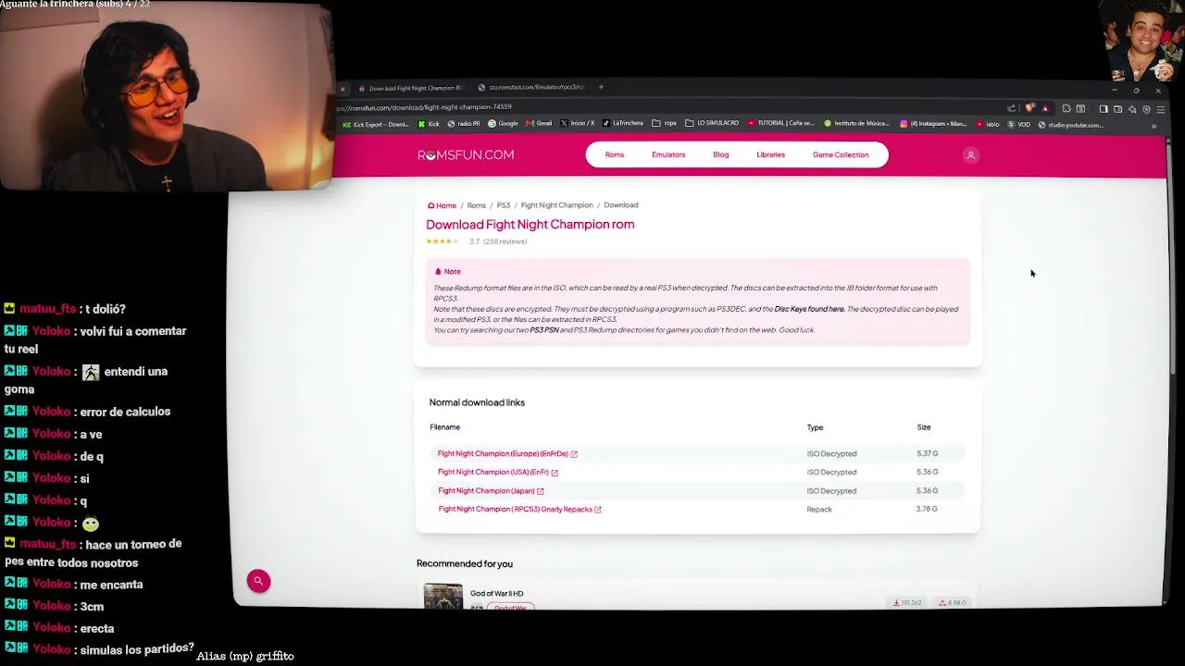This screenshot has height=666, width=1185.
Task: Select the Repack type cell
Action: 819,510
